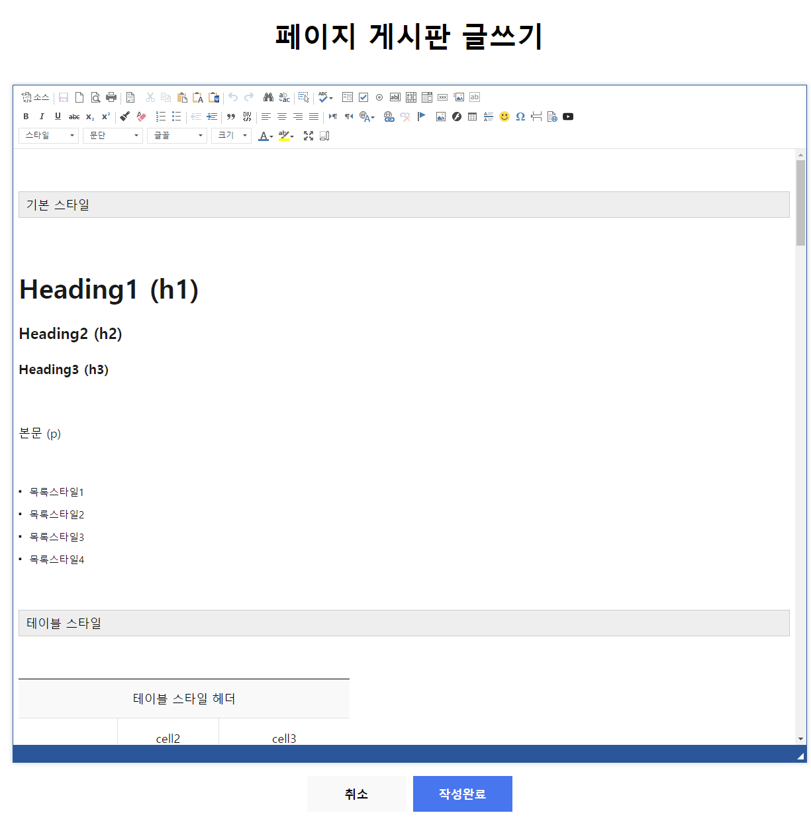Screen dimensions: 811x823
Task: Create a Div container
Action: click(247, 117)
